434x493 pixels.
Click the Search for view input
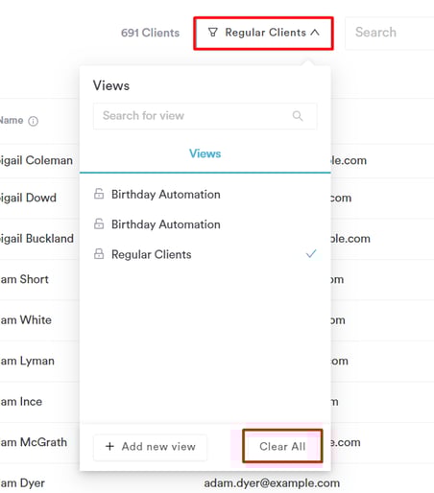(205, 116)
